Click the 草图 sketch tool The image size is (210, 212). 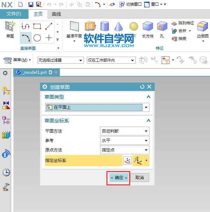(10, 29)
